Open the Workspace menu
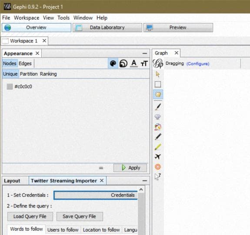The height and width of the screenshot is (235, 250). click(27, 18)
